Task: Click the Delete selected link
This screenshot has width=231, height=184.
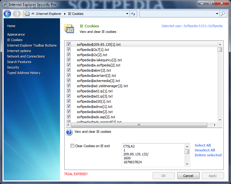Action: [x=208, y=155]
